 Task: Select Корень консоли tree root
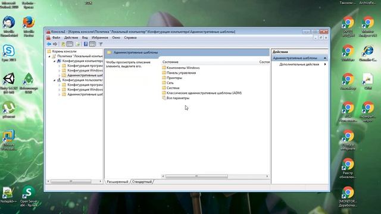pos(62,51)
